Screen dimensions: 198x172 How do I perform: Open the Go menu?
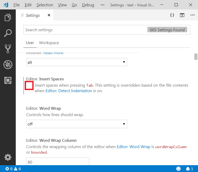click(74, 5)
